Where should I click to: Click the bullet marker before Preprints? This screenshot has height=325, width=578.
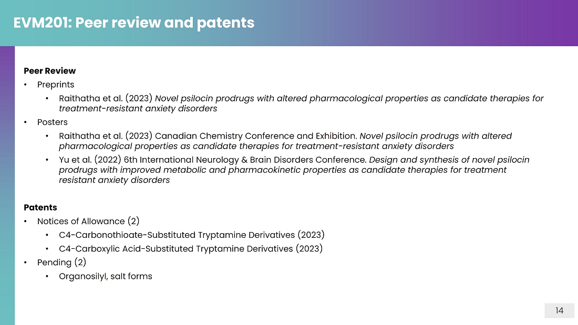25,85
